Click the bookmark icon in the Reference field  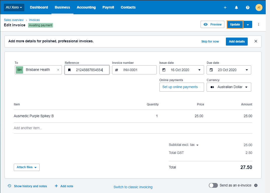click(x=69, y=70)
